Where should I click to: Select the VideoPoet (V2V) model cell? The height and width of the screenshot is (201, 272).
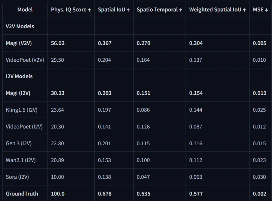(25, 60)
